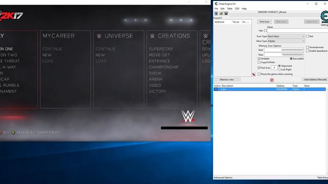Click the Undo Scan button
Screen dimensions: 328x184
click(x=312, y=21)
